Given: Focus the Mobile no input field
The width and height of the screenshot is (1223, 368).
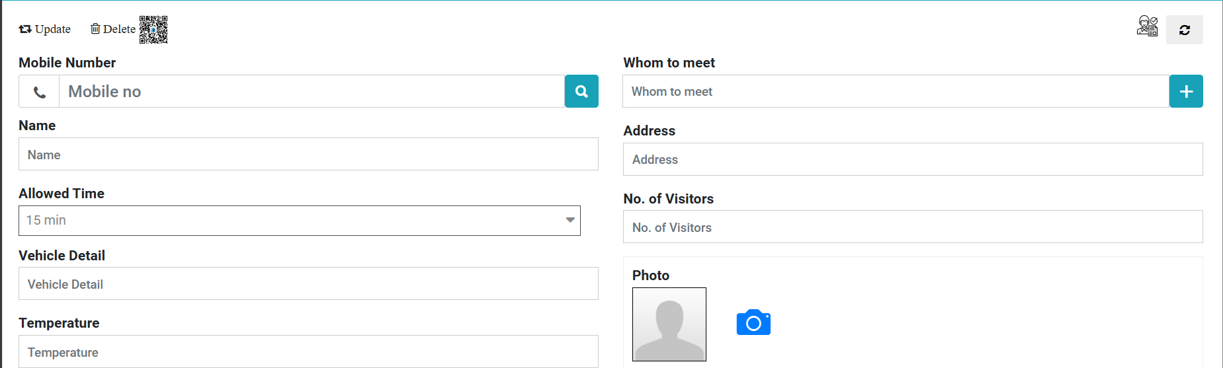Looking at the screenshot, I should pyautogui.click(x=311, y=92).
